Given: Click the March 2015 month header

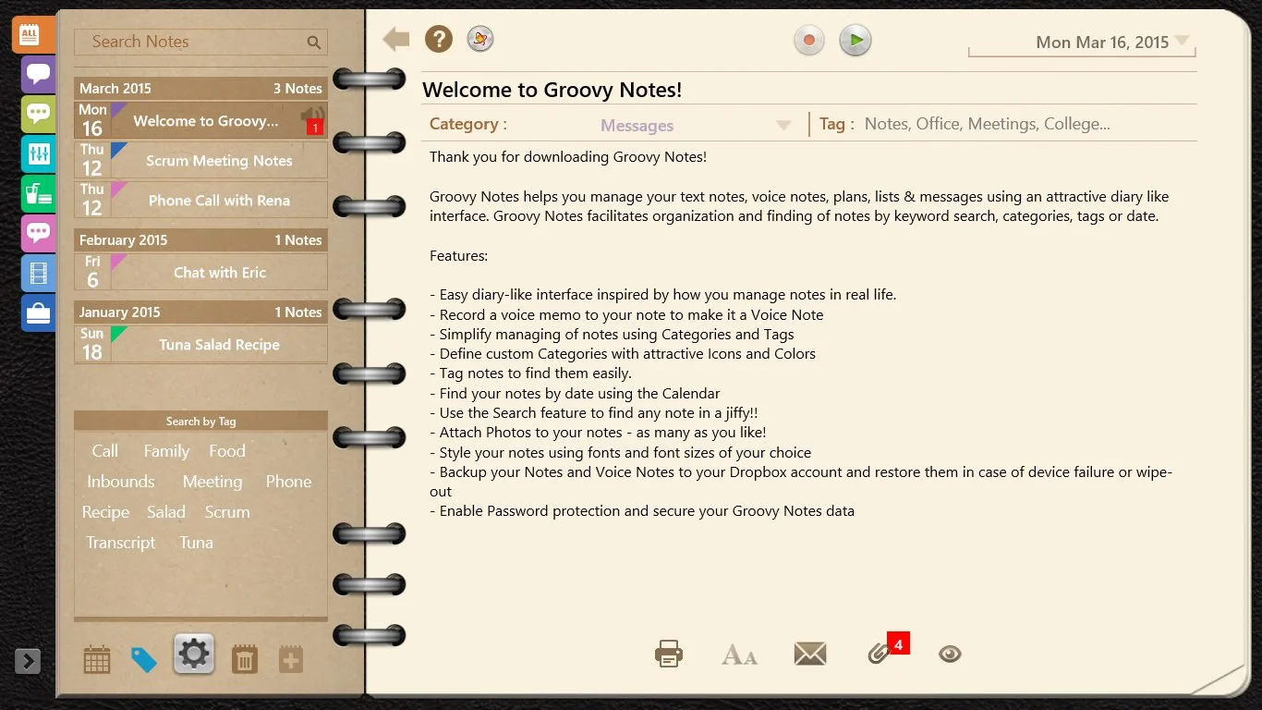Looking at the screenshot, I should point(200,89).
